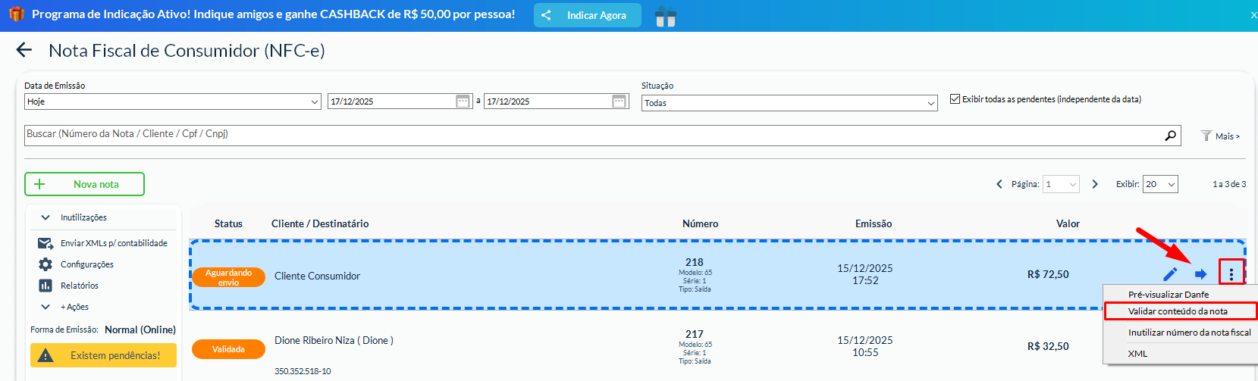
Task: Click the back arrow beside page title
Action: [24, 51]
